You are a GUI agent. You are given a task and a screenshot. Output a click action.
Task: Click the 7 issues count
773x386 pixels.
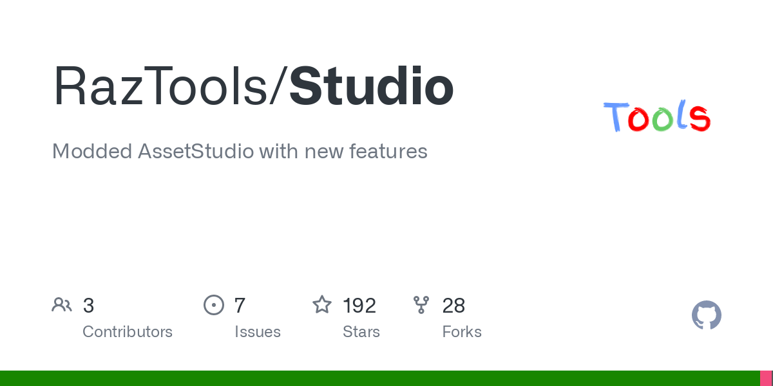click(240, 306)
